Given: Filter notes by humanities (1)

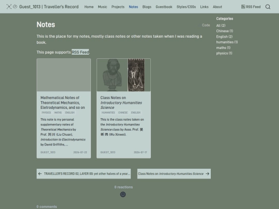Looking at the screenshot, I should [x=227, y=42].
